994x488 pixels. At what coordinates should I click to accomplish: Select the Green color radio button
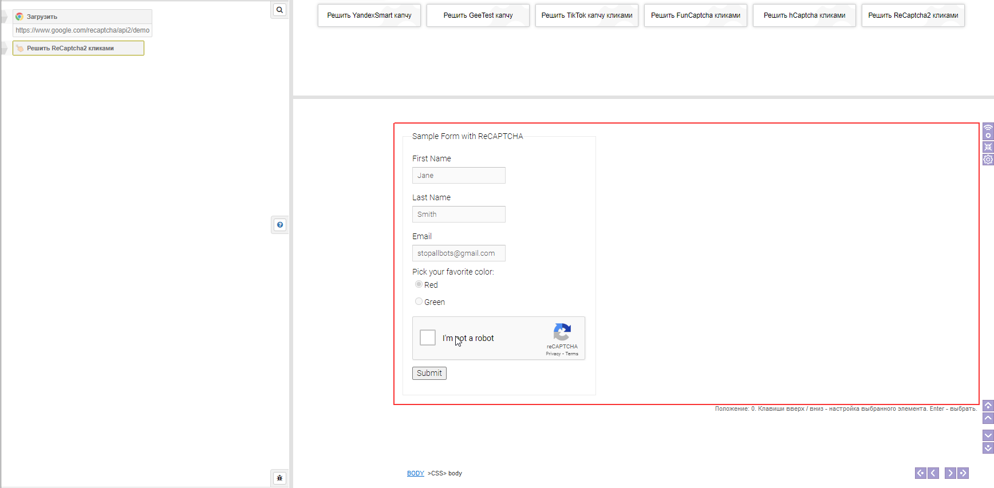coord(419,301)
